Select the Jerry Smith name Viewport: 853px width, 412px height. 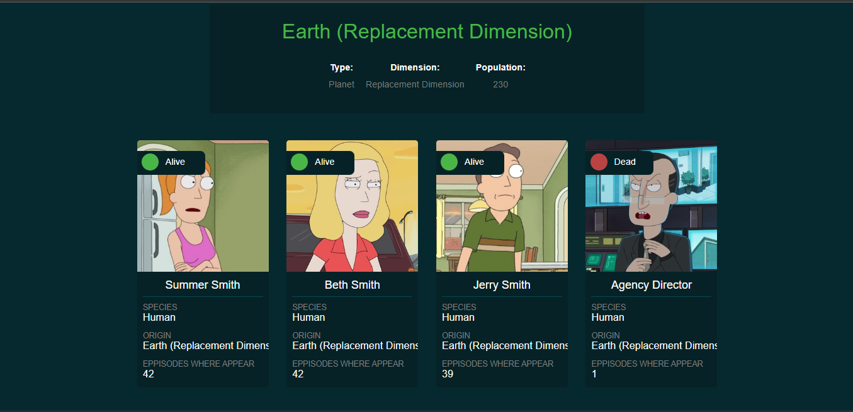(x=502, y=285)
